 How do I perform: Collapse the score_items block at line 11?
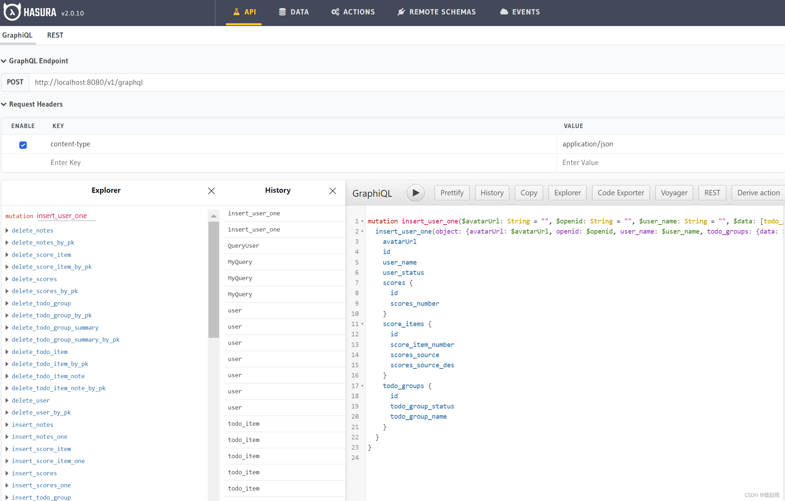point(362,324)
